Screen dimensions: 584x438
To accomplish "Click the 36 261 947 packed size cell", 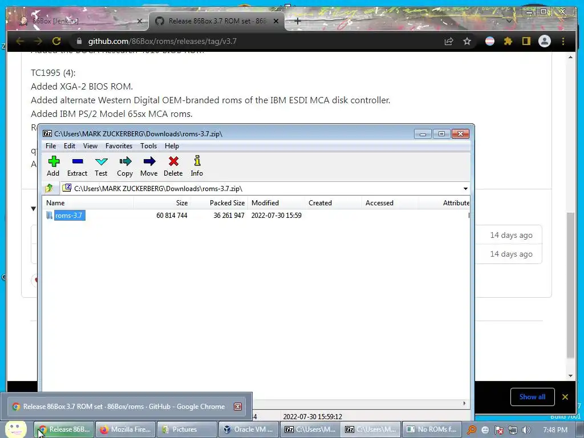I will point(229,215).
